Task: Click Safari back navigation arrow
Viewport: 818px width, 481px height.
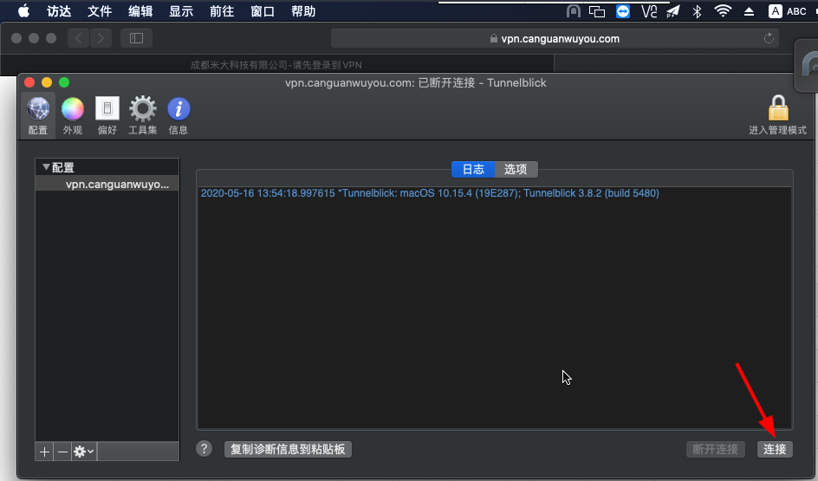Action: pyautogui.click(x=78, y=38)
